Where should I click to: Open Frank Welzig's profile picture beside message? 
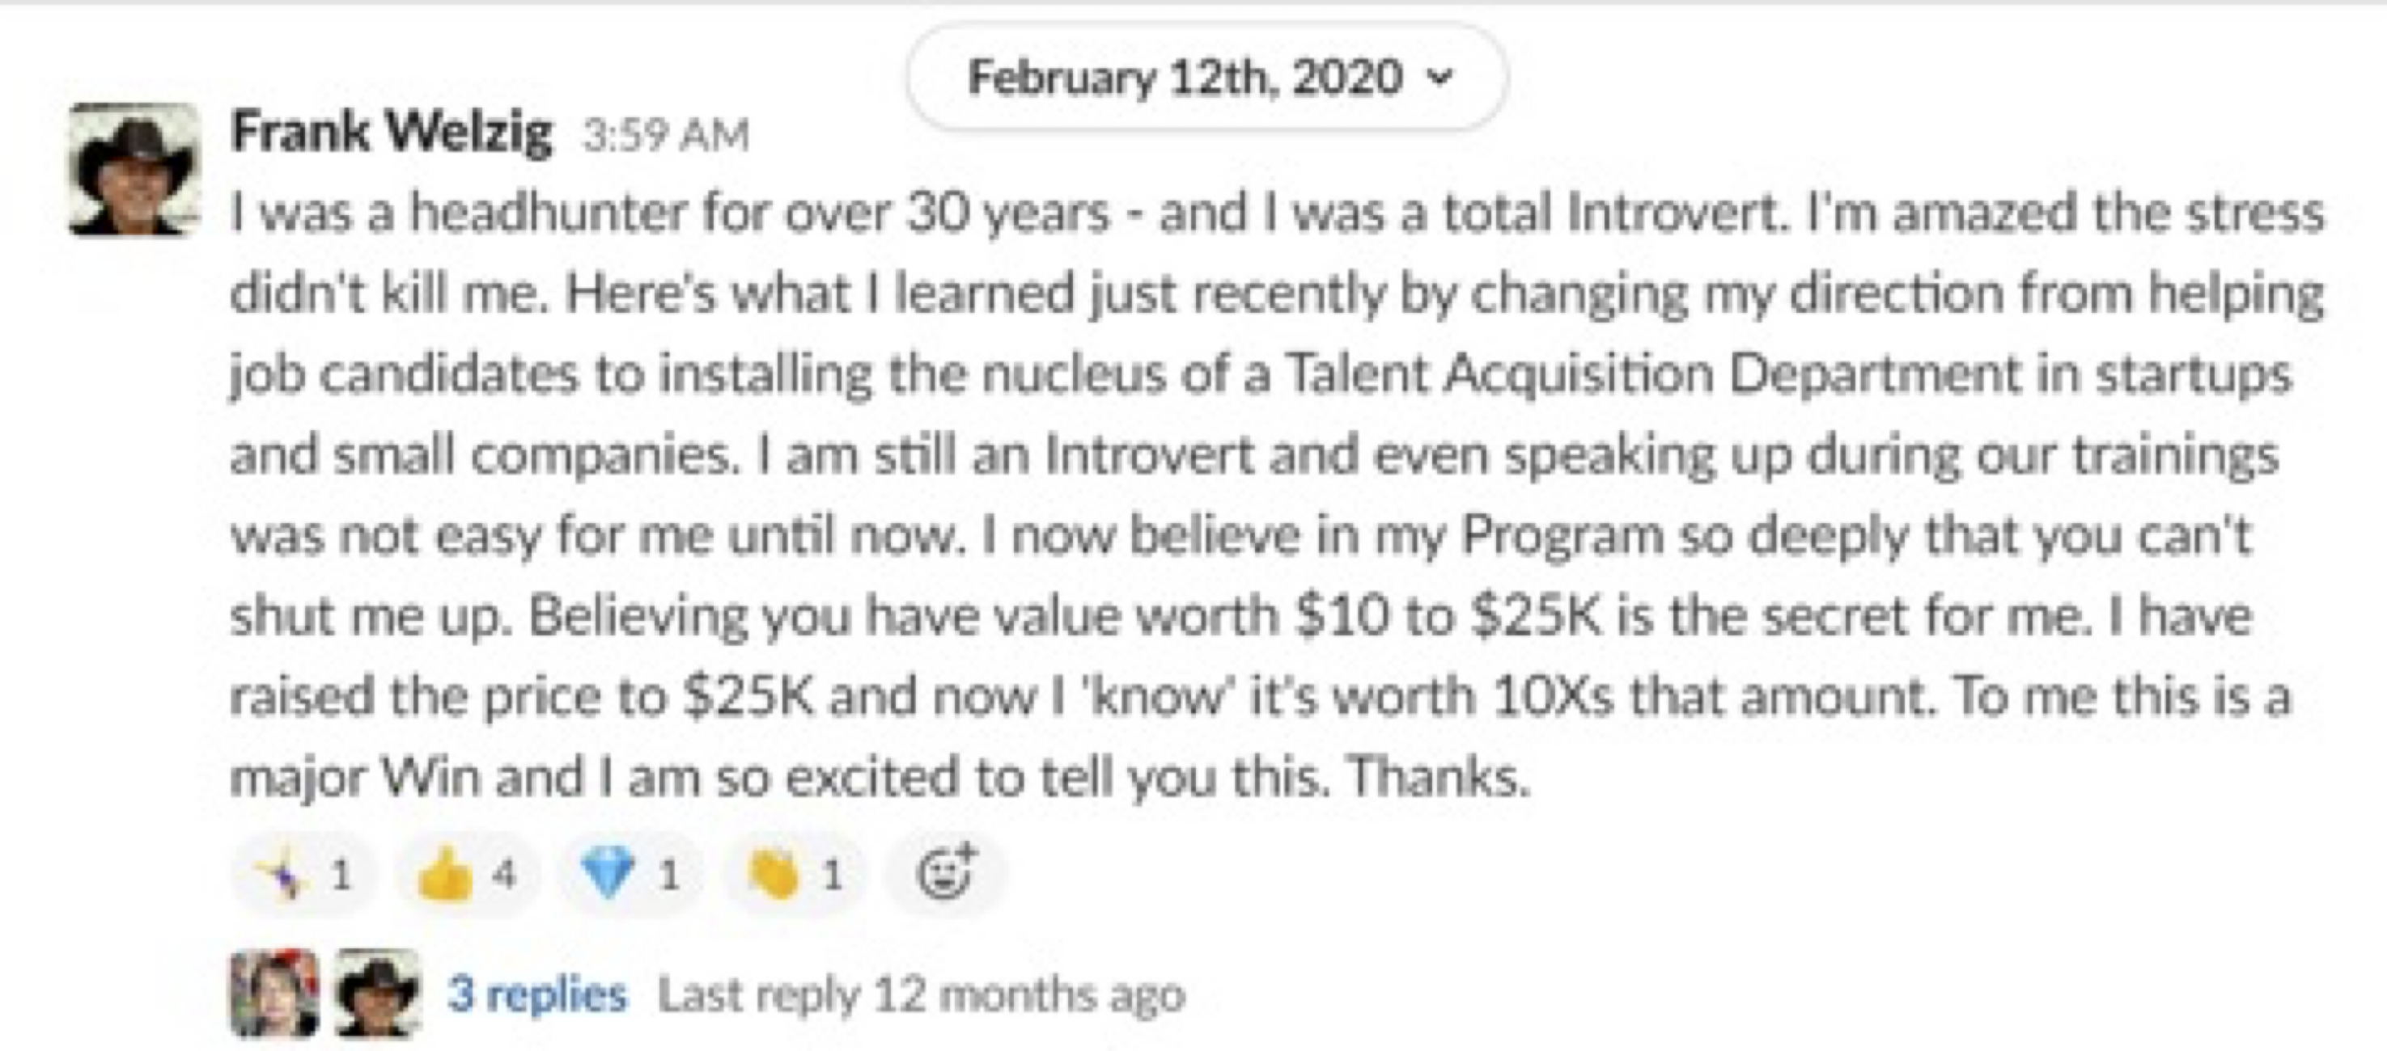[134, 168]
